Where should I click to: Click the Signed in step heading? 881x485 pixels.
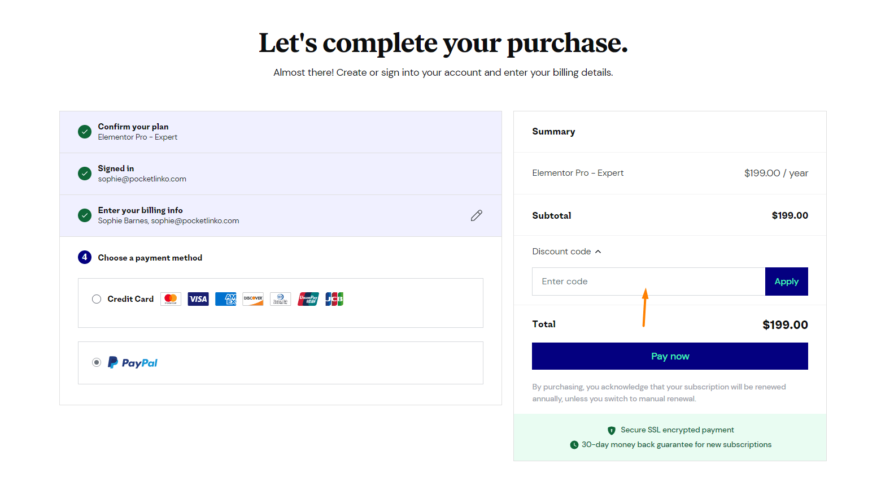[x=116, y=168]
